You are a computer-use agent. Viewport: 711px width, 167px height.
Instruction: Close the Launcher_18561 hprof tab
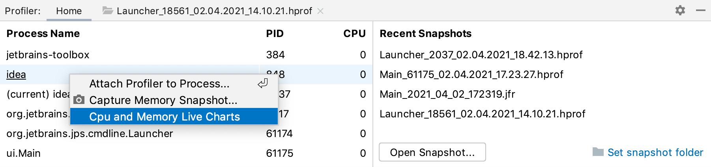coord(320,11)
